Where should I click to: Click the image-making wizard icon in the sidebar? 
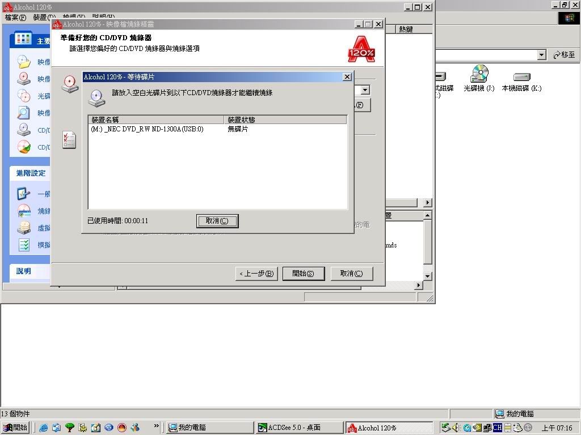24,61
